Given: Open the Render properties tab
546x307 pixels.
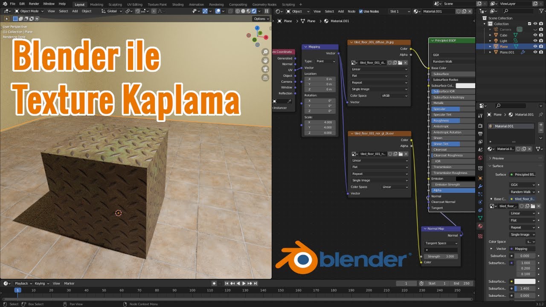Looking at the screenshot, I should (x=480, y=126).
